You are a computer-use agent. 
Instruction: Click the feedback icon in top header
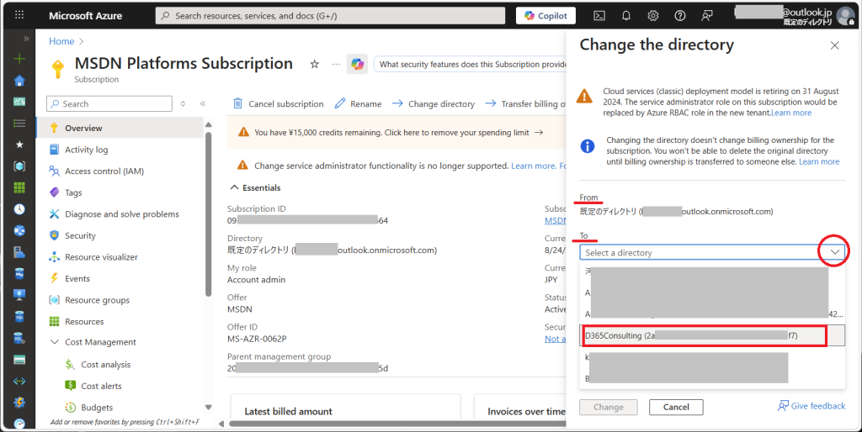(x=707, y=15)
